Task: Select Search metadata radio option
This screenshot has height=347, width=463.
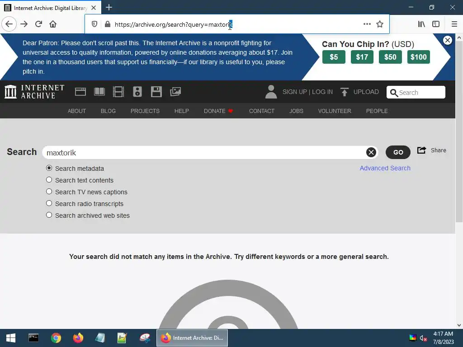Action: [x=49, y=168]
